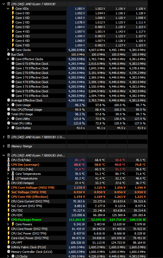Click the 1.150 V core voltage value

point(79,188)
